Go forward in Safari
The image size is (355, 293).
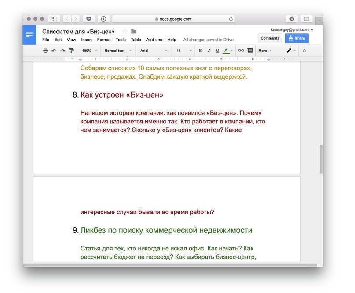(x=76, y=19)
